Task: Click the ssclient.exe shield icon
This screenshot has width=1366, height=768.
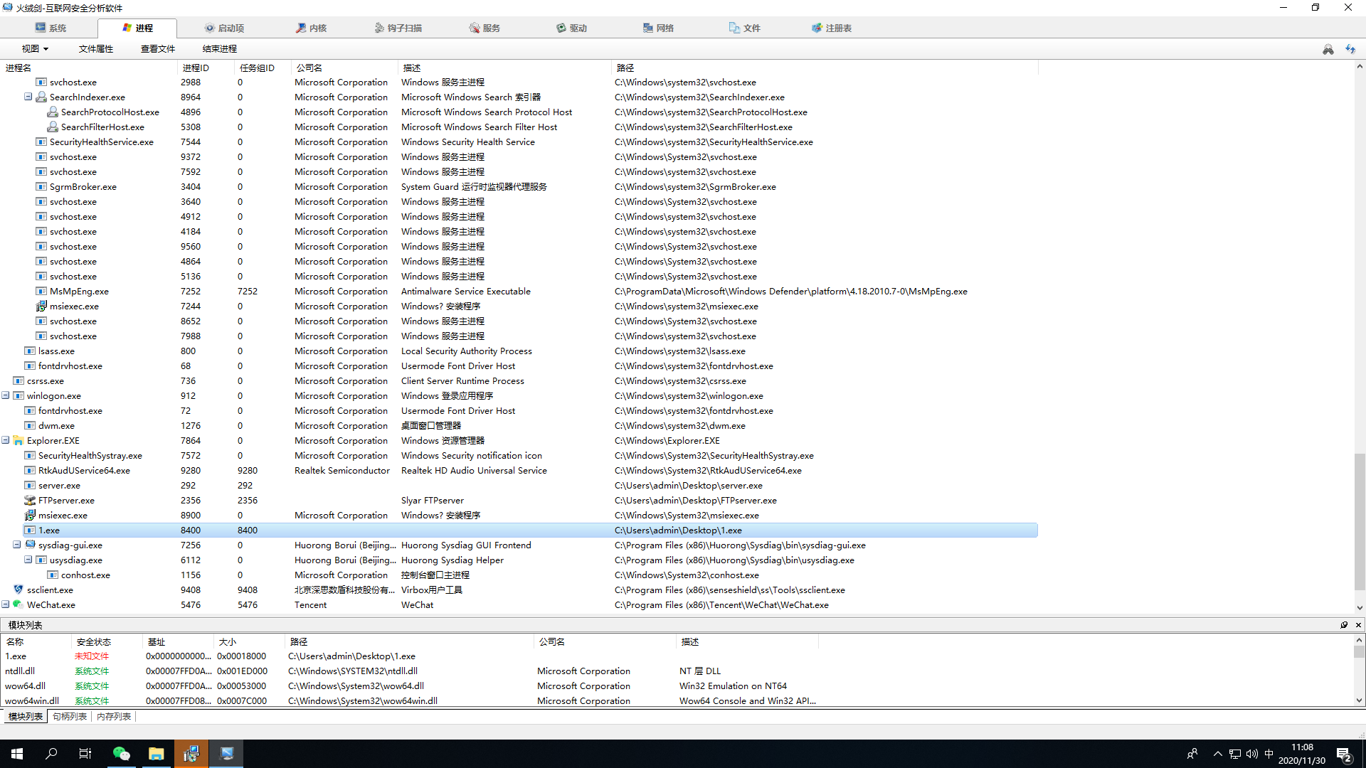Action: click(18, 590)
